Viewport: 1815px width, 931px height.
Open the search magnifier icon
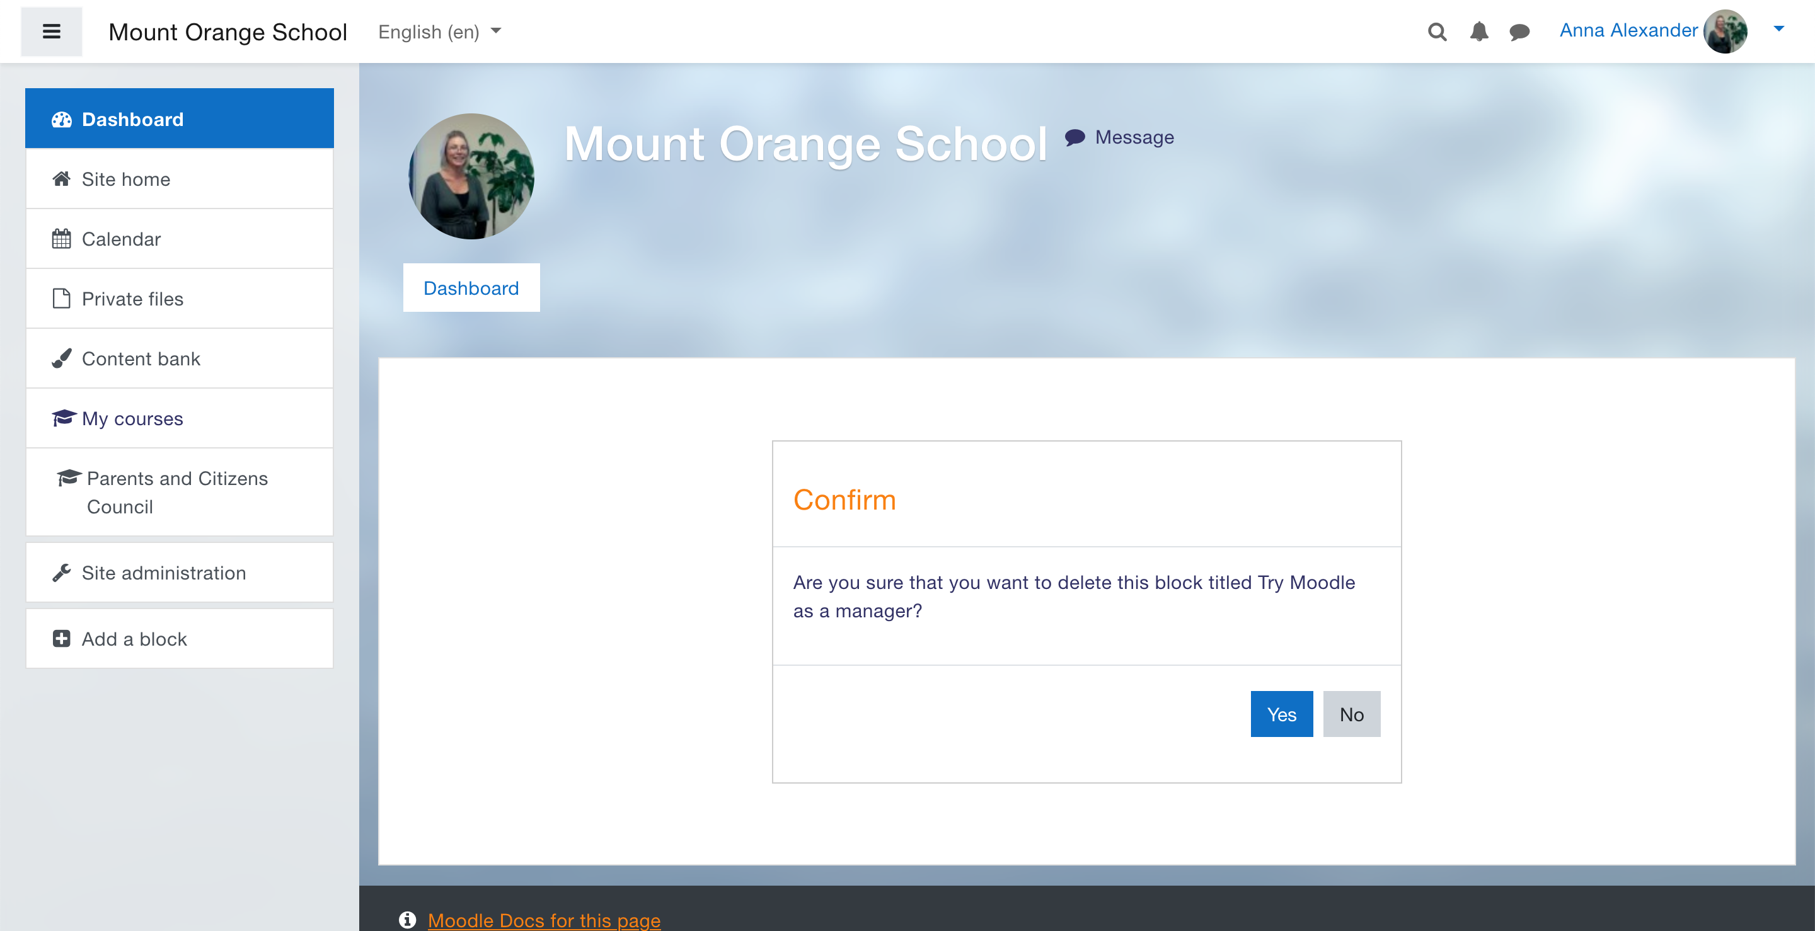(1438, 31)
